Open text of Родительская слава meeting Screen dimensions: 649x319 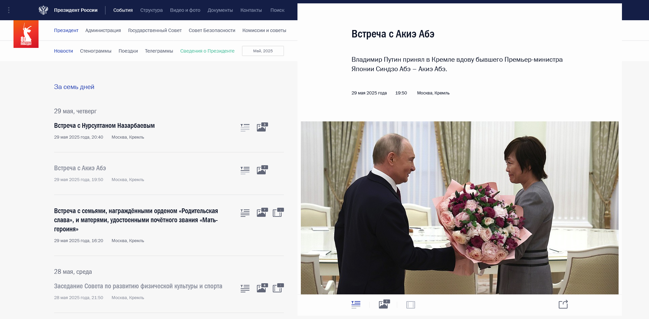(x=245, y=213)
